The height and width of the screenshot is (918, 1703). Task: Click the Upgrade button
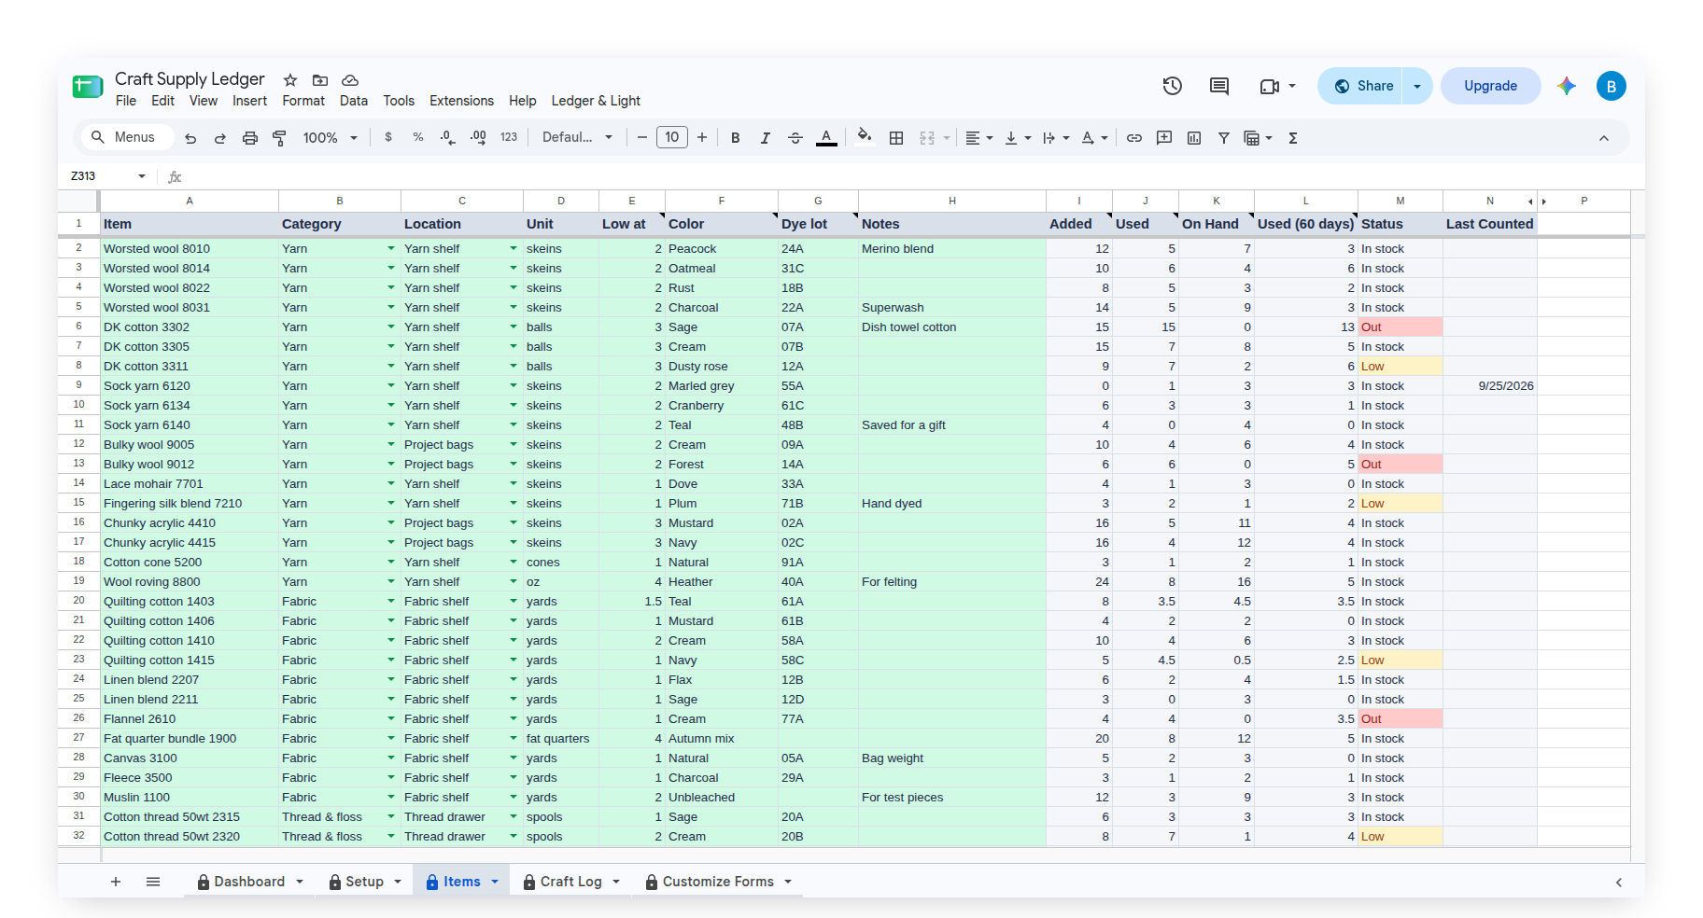tap(1490, 86)
